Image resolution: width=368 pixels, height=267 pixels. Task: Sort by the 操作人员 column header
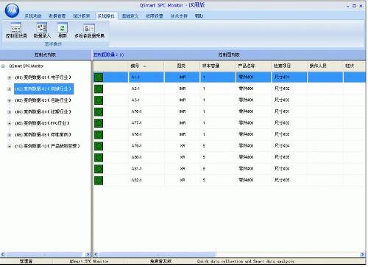click(x=325, y=66)
